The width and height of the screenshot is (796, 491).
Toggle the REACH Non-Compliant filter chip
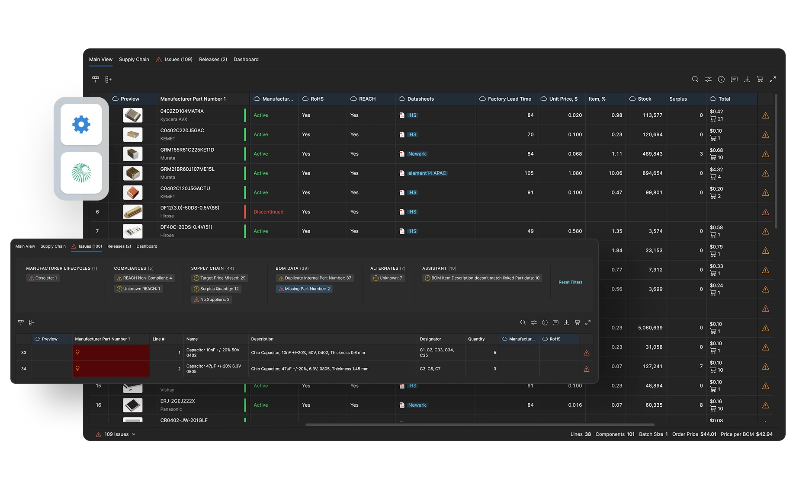tap(144, 278)
